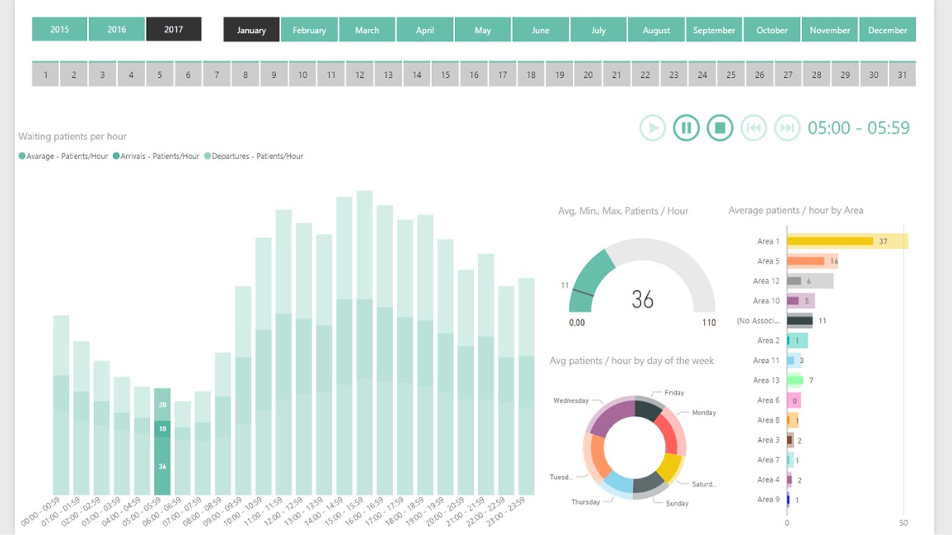Click the 23:00 - 23:59 bar
The height and width of the screenshot is (535, 952).
pyautogui.click(x=526, y=387)
